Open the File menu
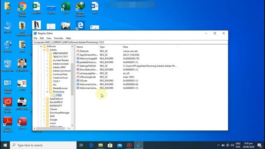 35,38
